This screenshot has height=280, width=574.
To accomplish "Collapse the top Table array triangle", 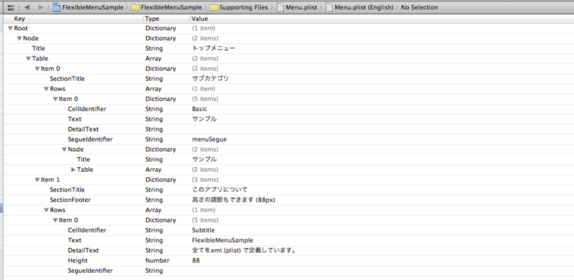I will coord(28,59).
